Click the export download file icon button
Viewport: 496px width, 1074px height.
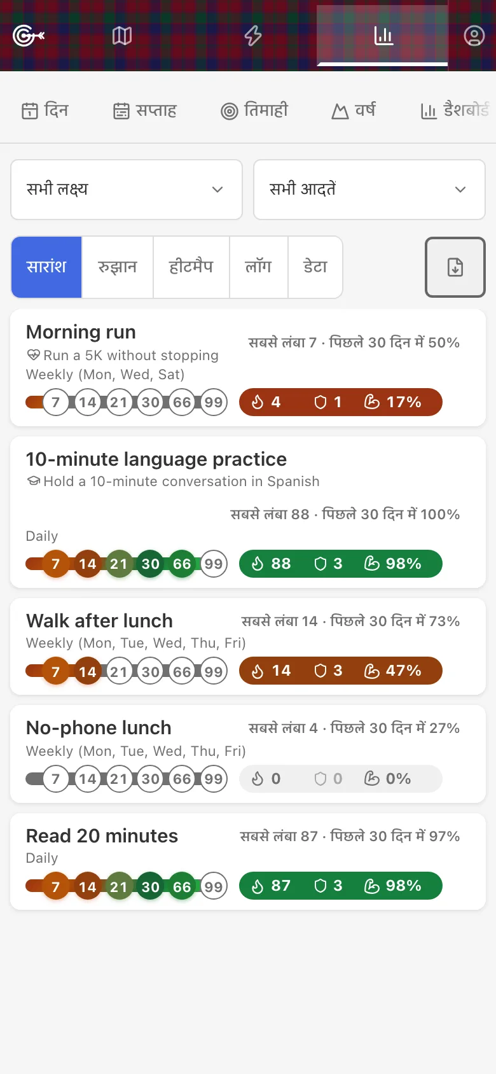455,267
